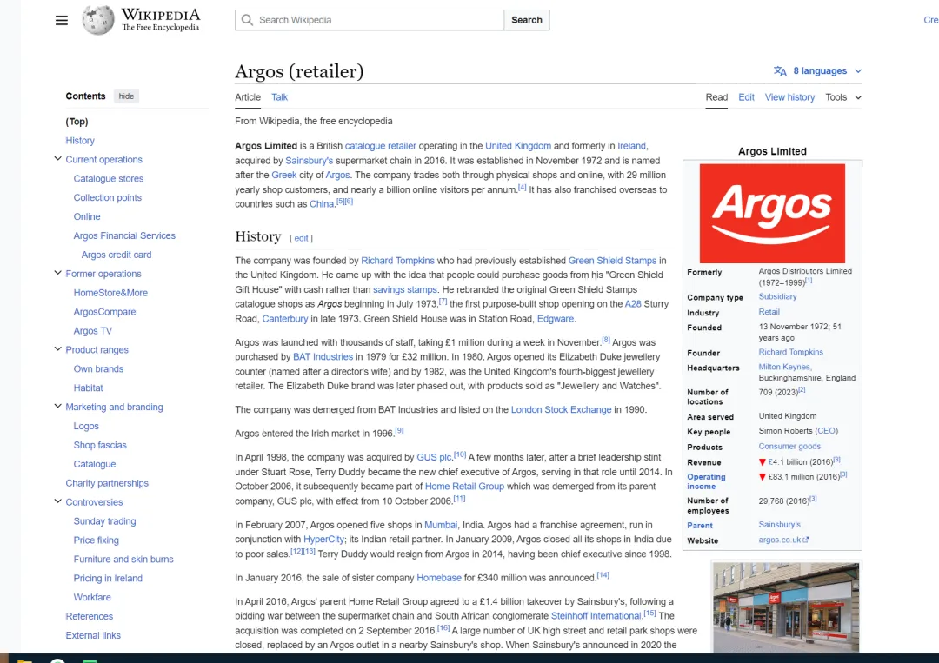939x663 pixels.
Task: Go to Logos in contents
Action: pos(86,426)
